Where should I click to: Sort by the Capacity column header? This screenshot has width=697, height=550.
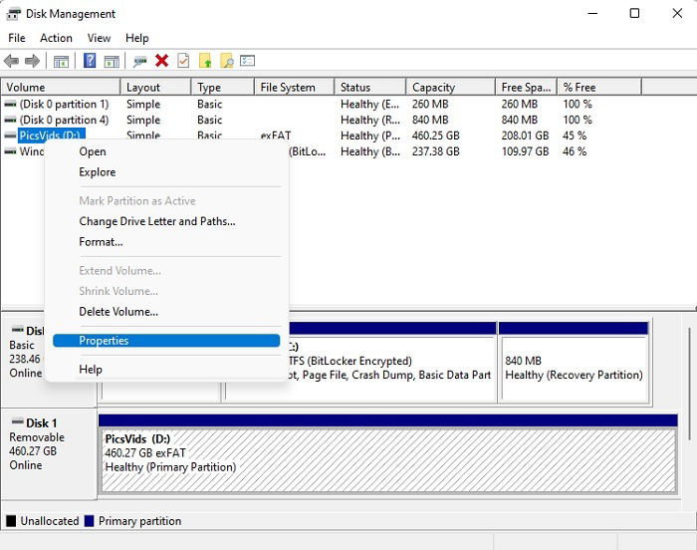(x=451, y=88)
